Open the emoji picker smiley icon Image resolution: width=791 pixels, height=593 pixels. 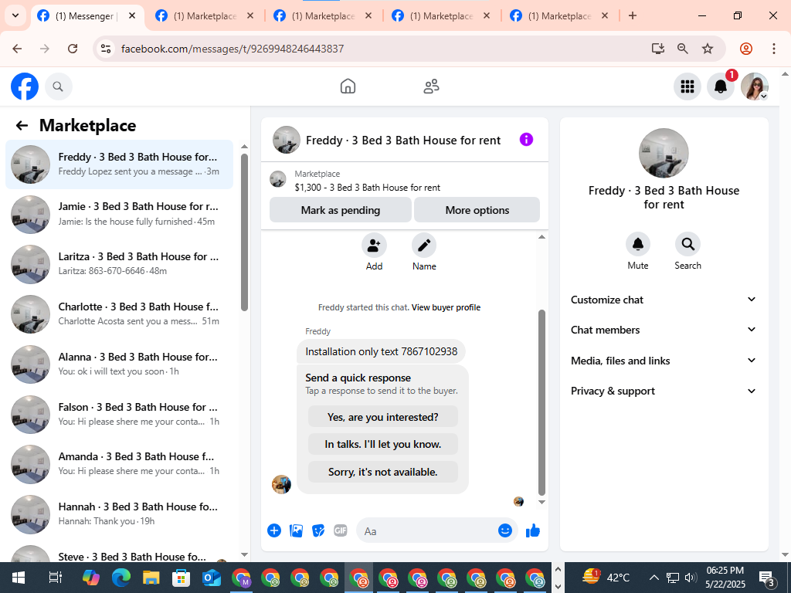click(x=505, y=530)
